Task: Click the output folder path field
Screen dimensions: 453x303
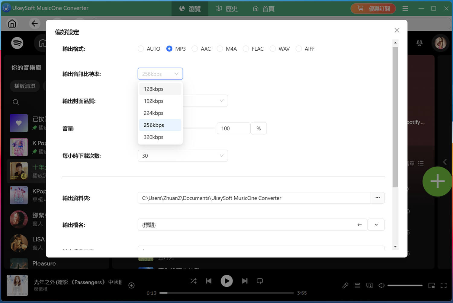Action: pyautogui.click(x=254, y=198)
